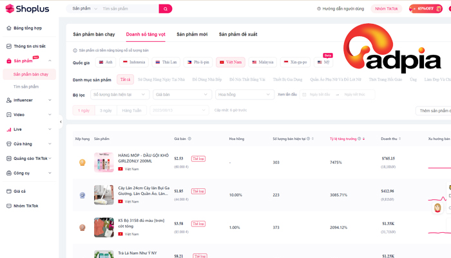Click the calendar icon in Xem lần đầu field
The height and width of the screenshot is (258, 451).
point(304,94)
